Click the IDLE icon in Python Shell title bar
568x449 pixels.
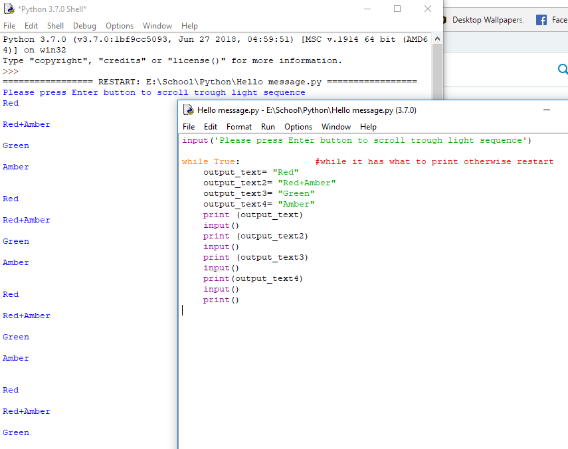[8, 9]
